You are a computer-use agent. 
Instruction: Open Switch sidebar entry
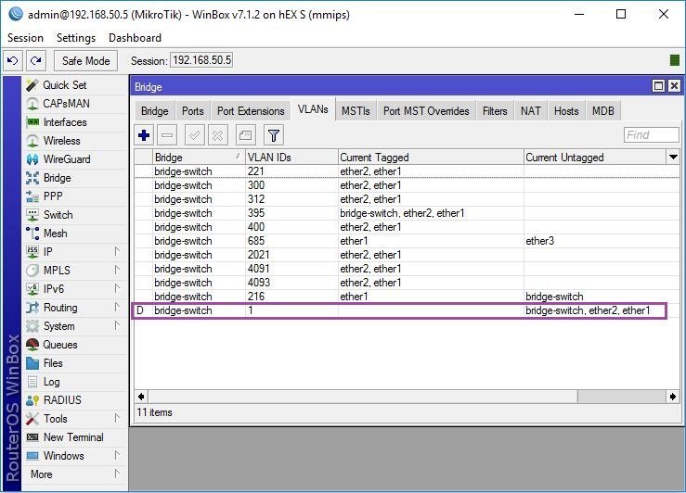58,215
